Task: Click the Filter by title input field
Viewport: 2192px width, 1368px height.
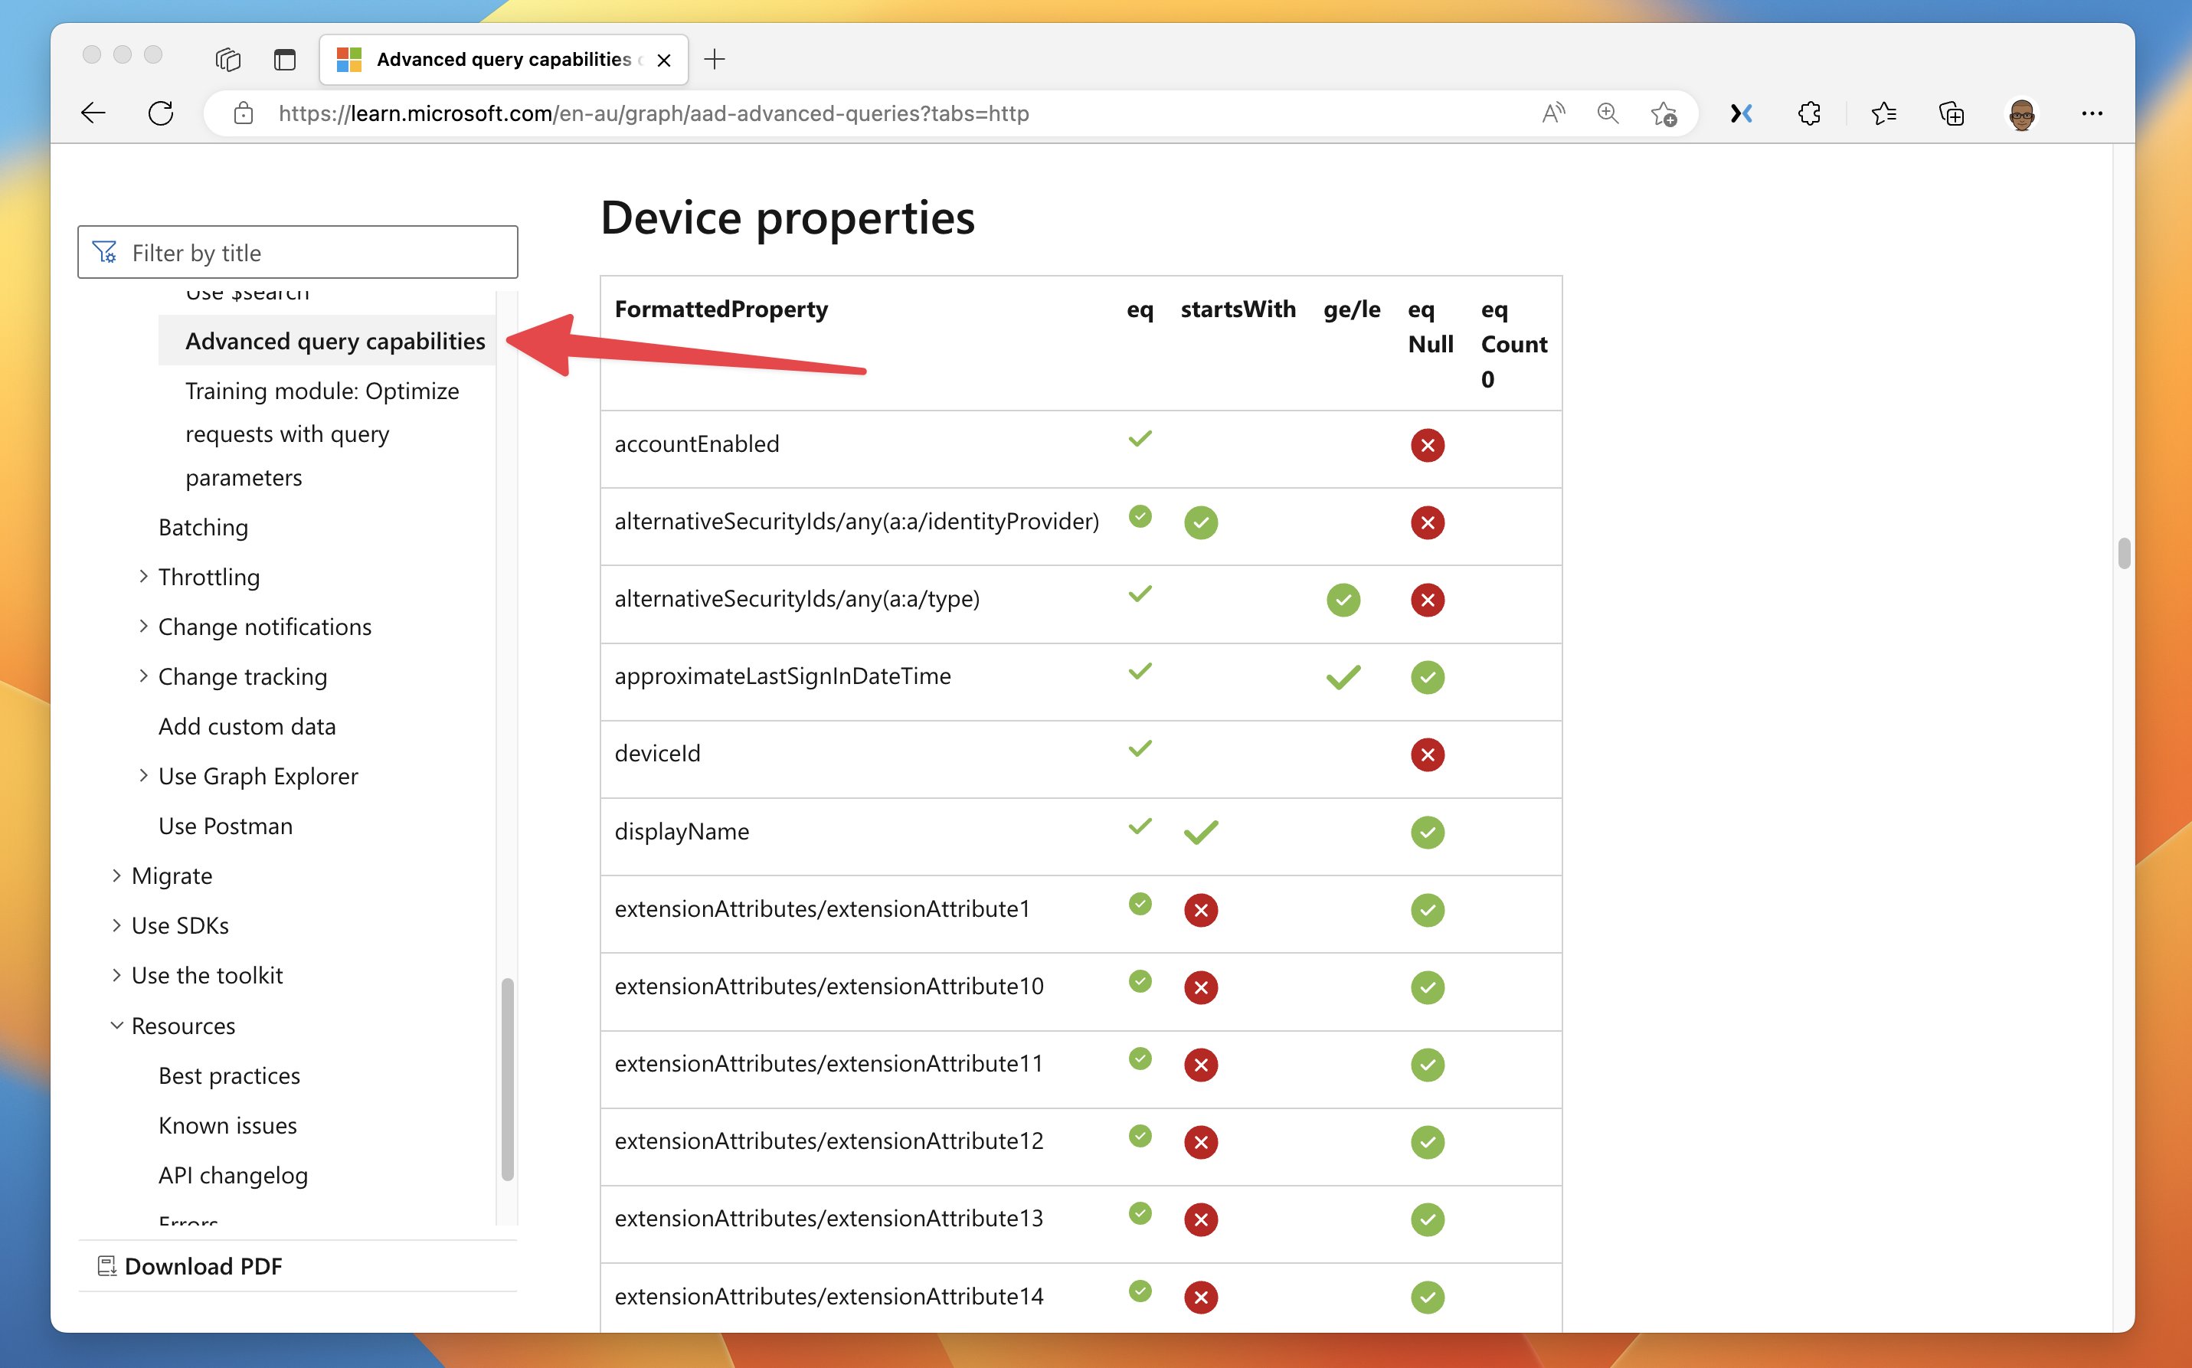Action: (x=298, y=253)
